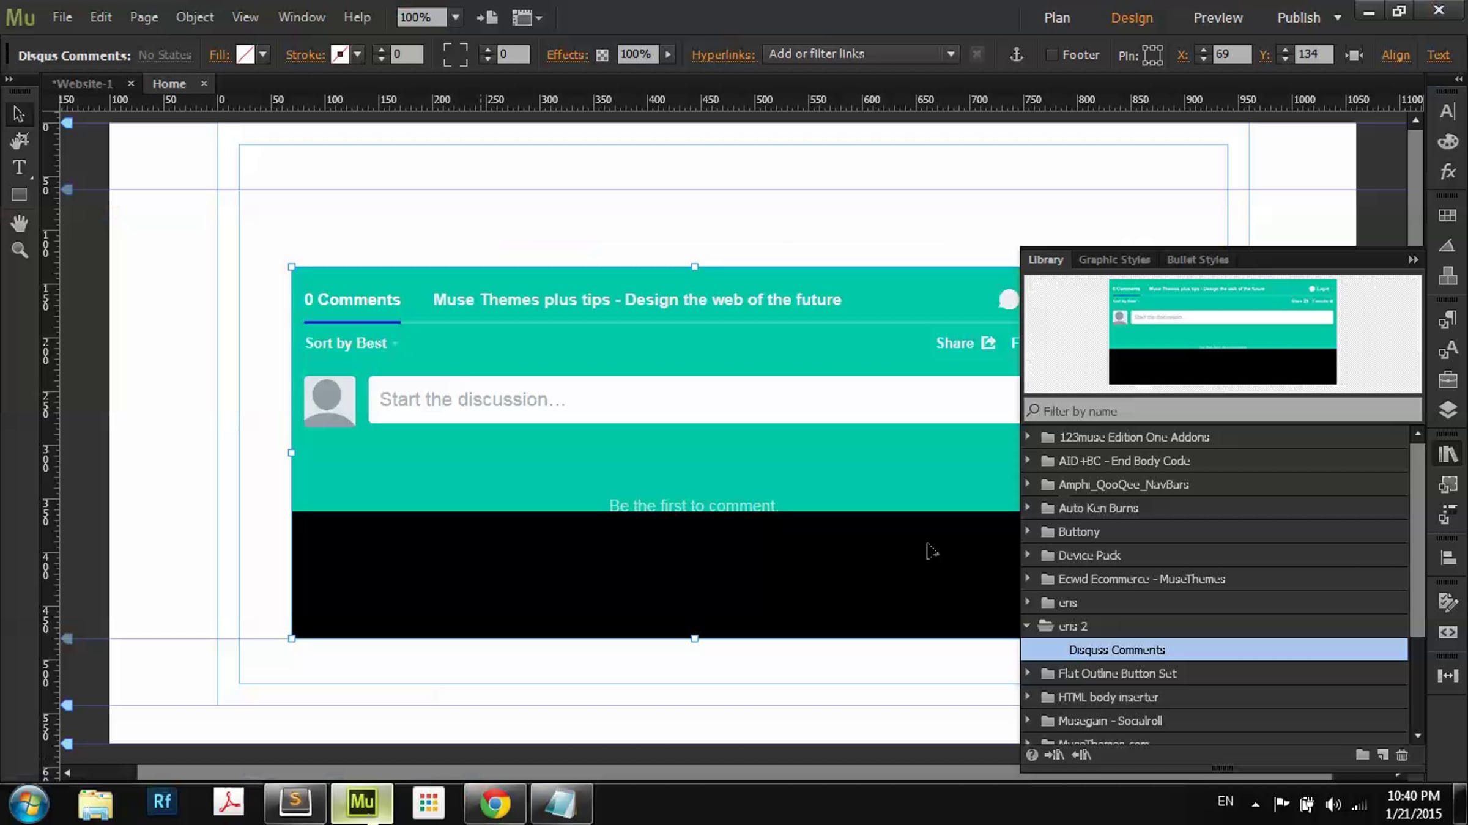Click the library Filter by name field

(1223, 412)
